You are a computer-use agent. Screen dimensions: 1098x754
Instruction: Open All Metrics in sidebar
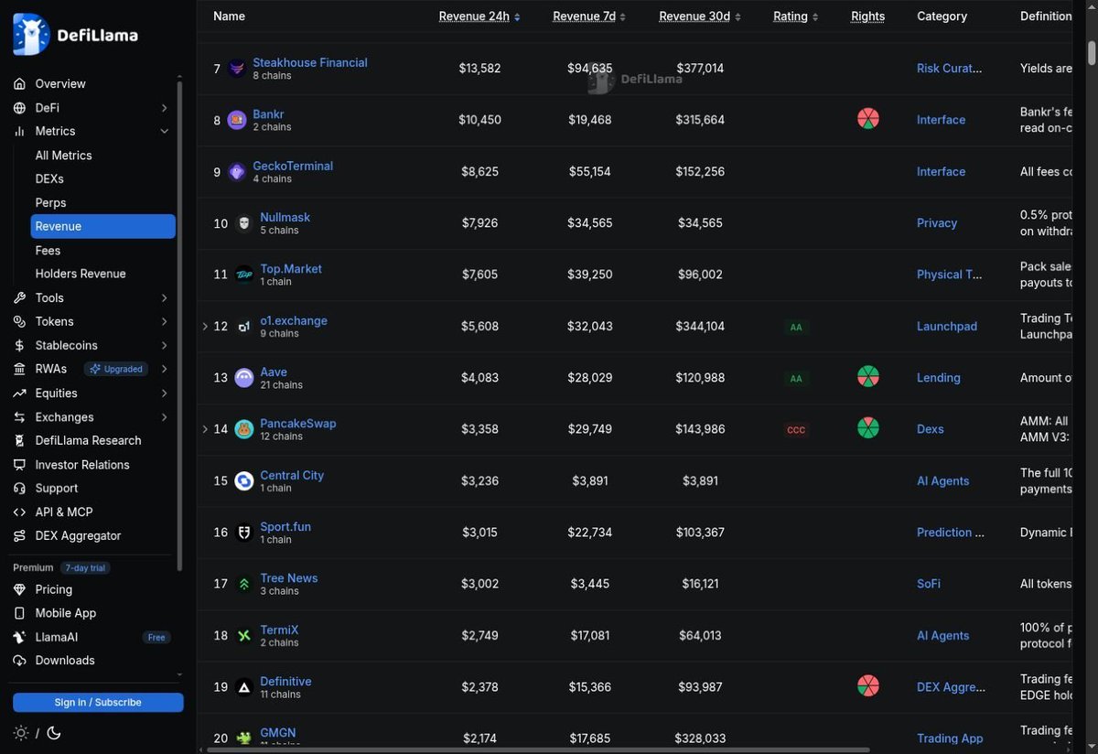[63, 156]
